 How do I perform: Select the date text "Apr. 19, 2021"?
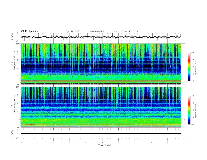pos(73,31)
